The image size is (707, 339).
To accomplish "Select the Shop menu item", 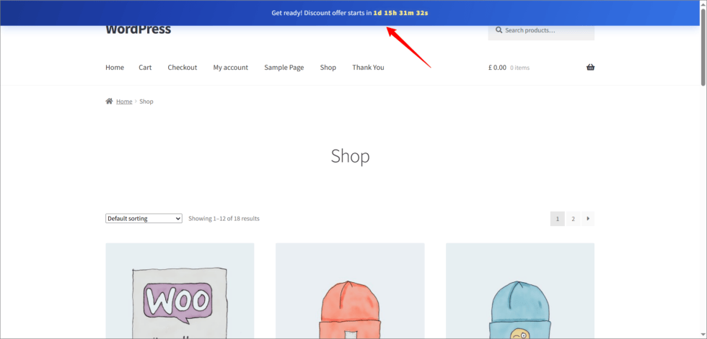I will click(x=328, y=68).
